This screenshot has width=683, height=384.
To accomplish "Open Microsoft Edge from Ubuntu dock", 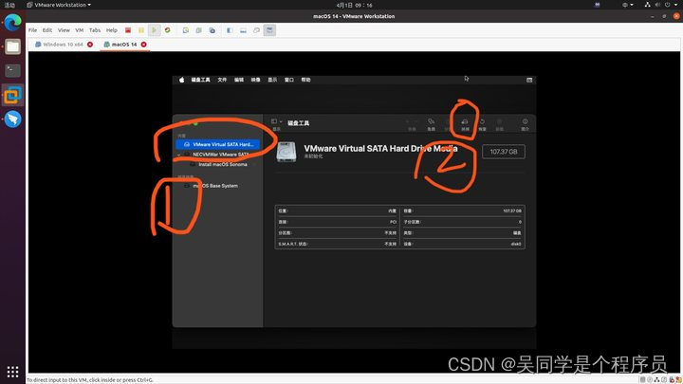I will [12, 22].
